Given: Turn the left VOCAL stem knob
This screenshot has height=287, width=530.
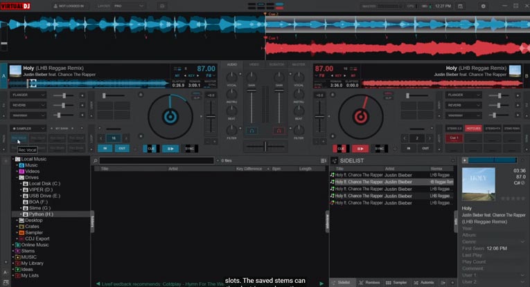Looking at the screenshot, I should coord(231,77).
